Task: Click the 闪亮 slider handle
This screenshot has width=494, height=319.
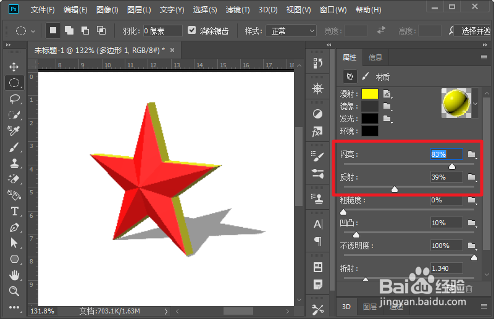Action: (x=452, y=166)
